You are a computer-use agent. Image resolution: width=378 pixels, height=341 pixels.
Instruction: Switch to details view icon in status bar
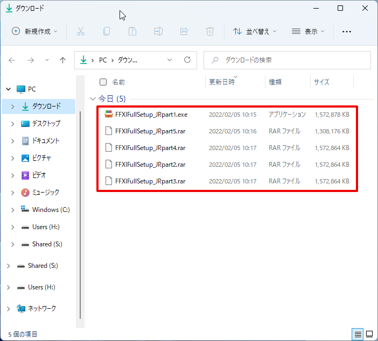click(358, 334)
